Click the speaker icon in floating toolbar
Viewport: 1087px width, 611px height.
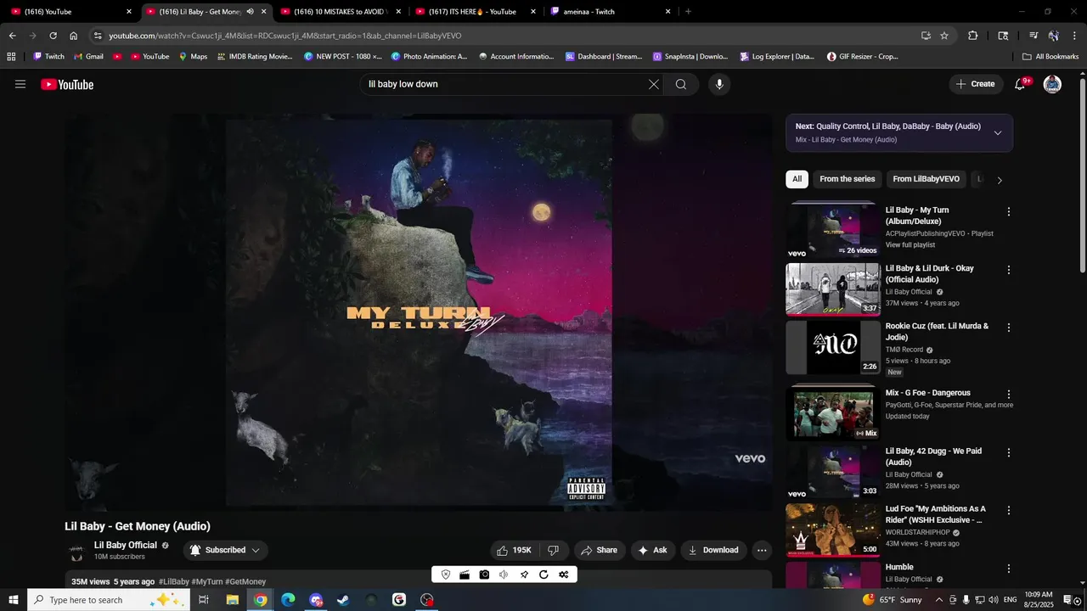pyautogui.click(x=504, y=575)
